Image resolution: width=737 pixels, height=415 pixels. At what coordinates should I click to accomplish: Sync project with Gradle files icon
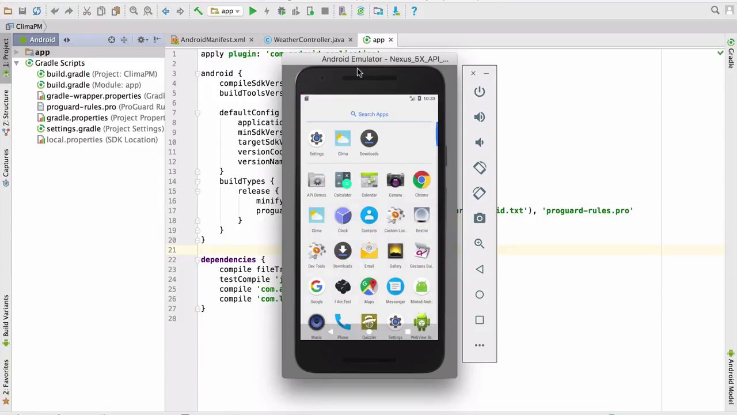coord(361,11)
